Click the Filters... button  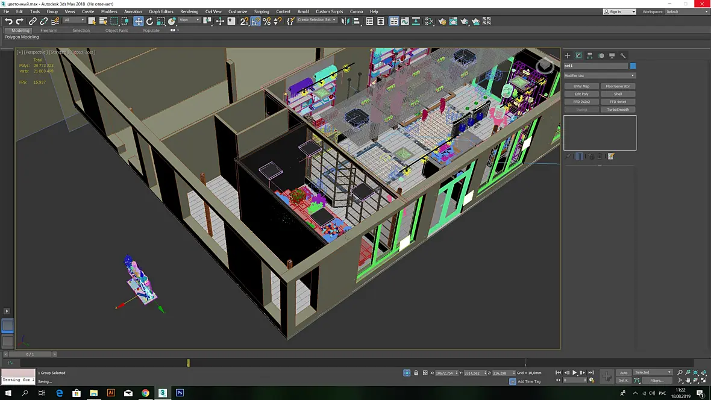pyautogui.click(x=657, y=381)
